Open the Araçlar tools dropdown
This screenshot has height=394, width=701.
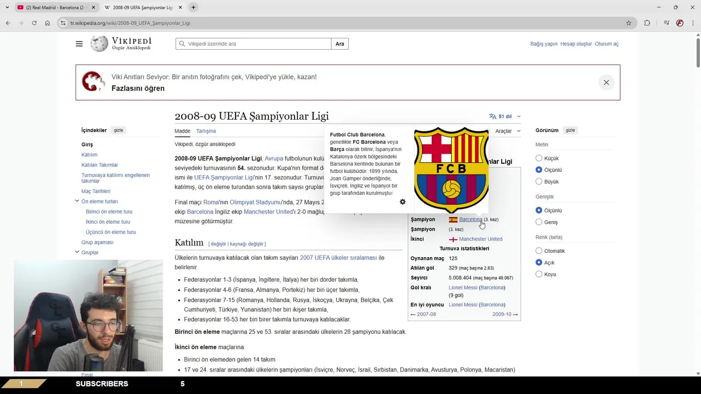tap(508, 131)
